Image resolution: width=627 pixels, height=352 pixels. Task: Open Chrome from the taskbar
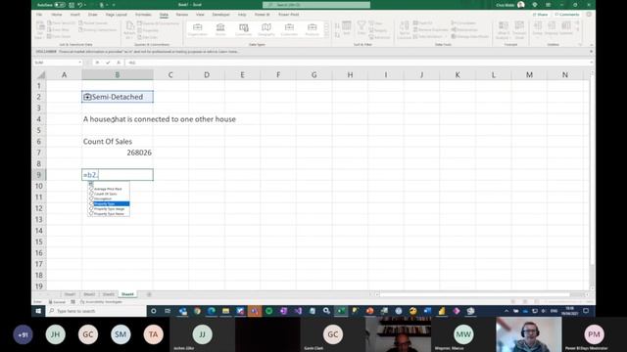click(197, 311)
